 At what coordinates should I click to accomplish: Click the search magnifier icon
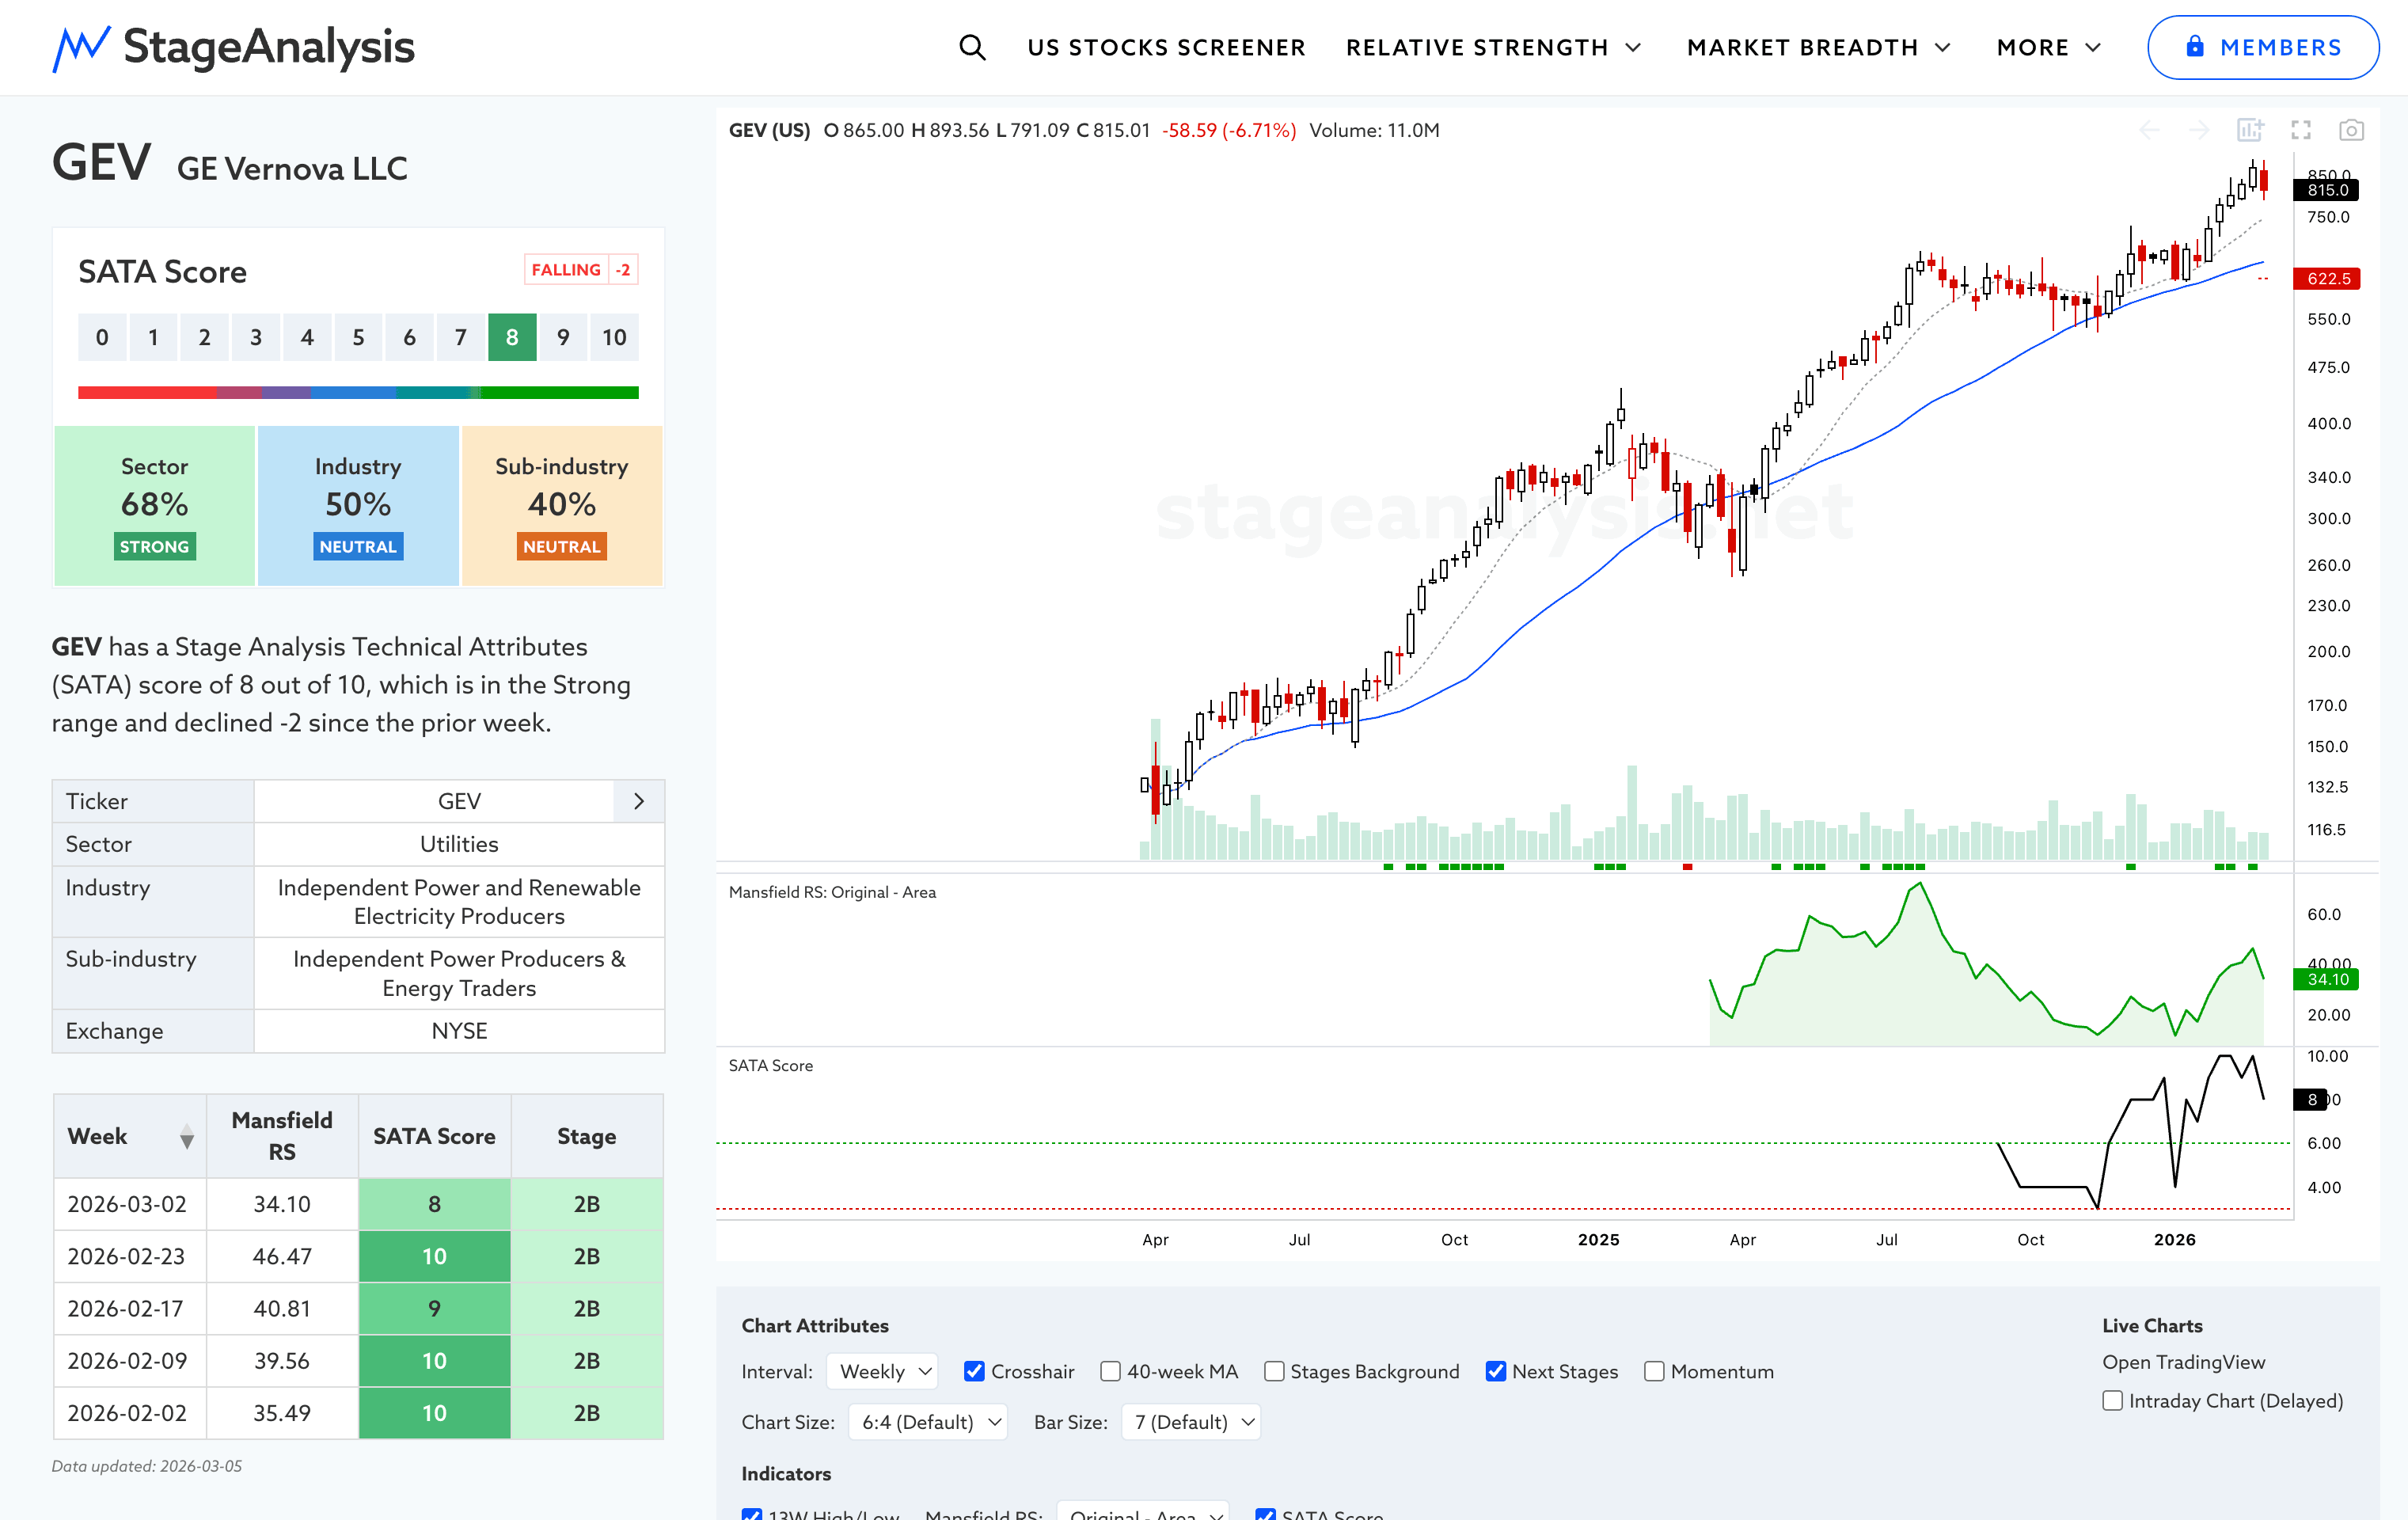(x=971, y=47)
